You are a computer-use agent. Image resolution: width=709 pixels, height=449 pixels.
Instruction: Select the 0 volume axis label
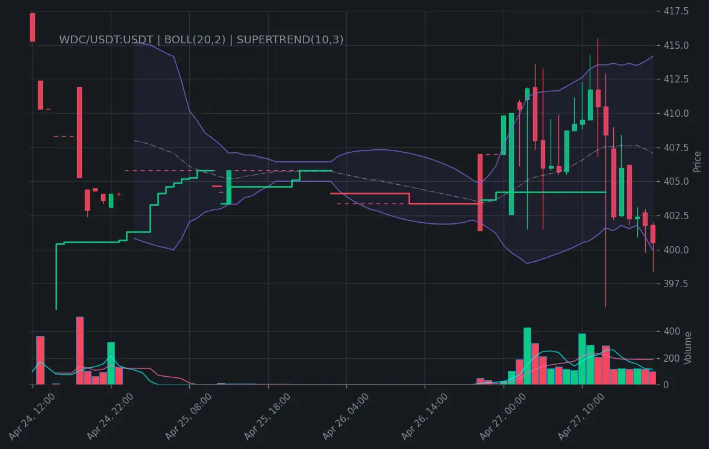[666, 385]
